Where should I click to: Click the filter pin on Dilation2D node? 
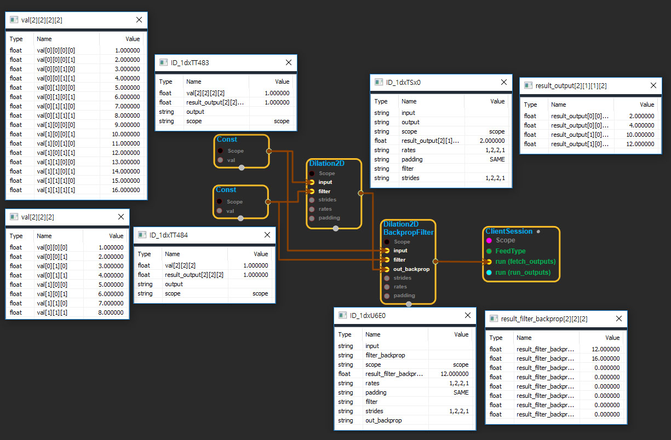coord(311,192)
